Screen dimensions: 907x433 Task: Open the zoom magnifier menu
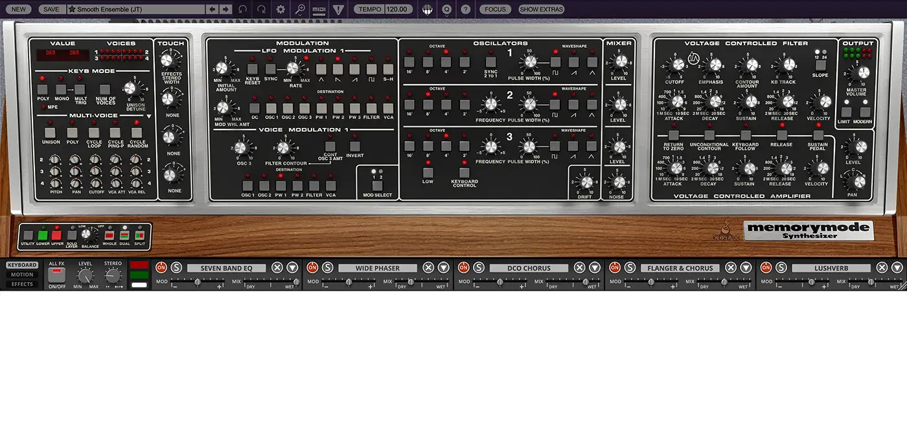[x=300, y=9]
